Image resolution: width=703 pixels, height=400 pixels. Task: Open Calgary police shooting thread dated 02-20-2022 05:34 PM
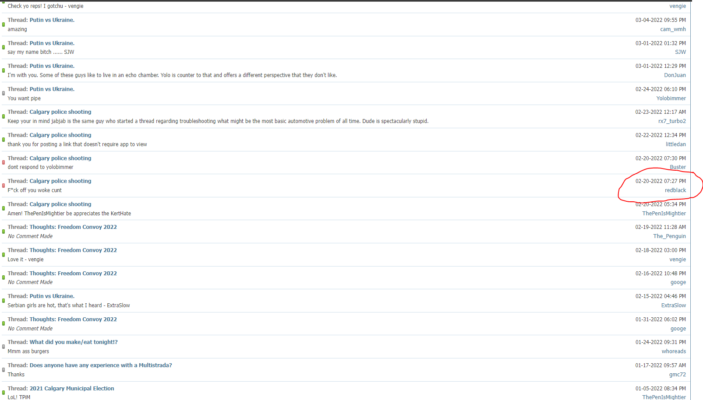[60, 204]
